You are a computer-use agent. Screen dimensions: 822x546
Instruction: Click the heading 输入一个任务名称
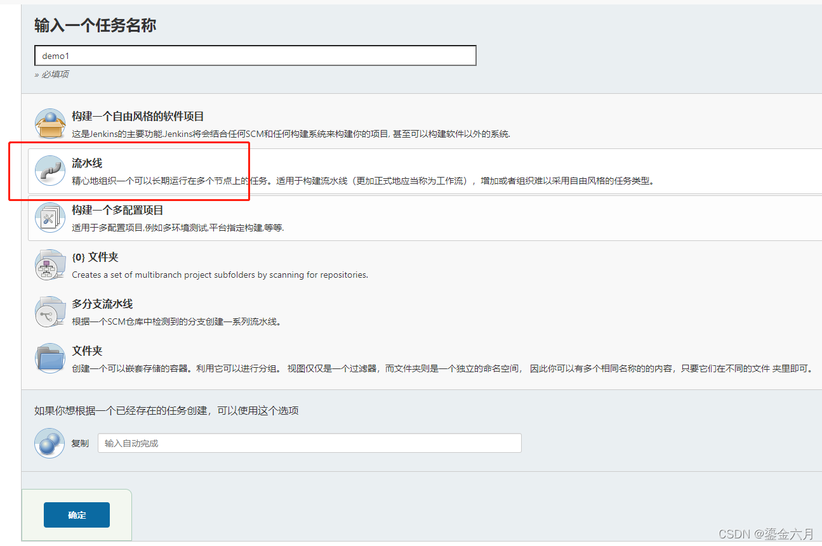[x=95, y=25]
